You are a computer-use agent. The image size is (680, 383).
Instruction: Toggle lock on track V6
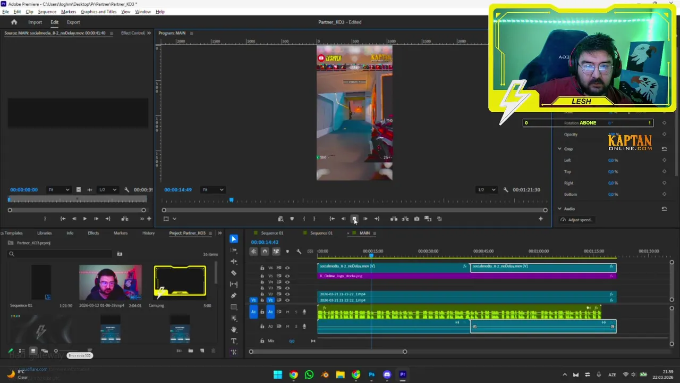pos(262,268)
